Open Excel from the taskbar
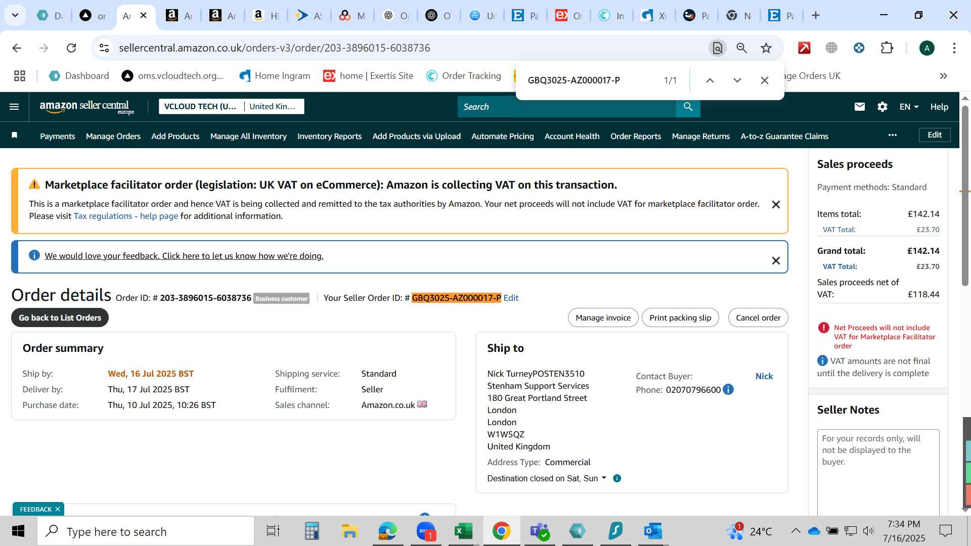The height and width of the screenshot is (546, 971). [x=463, y=531]
